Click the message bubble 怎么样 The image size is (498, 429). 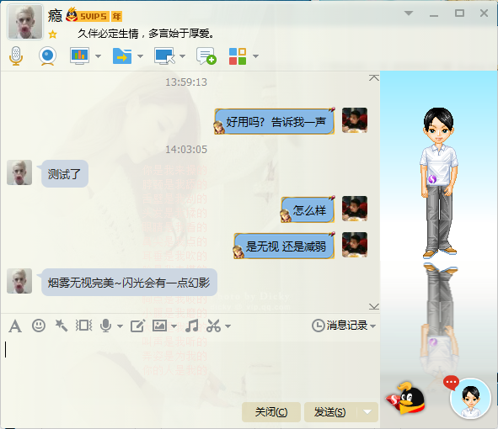coord(308,210)
